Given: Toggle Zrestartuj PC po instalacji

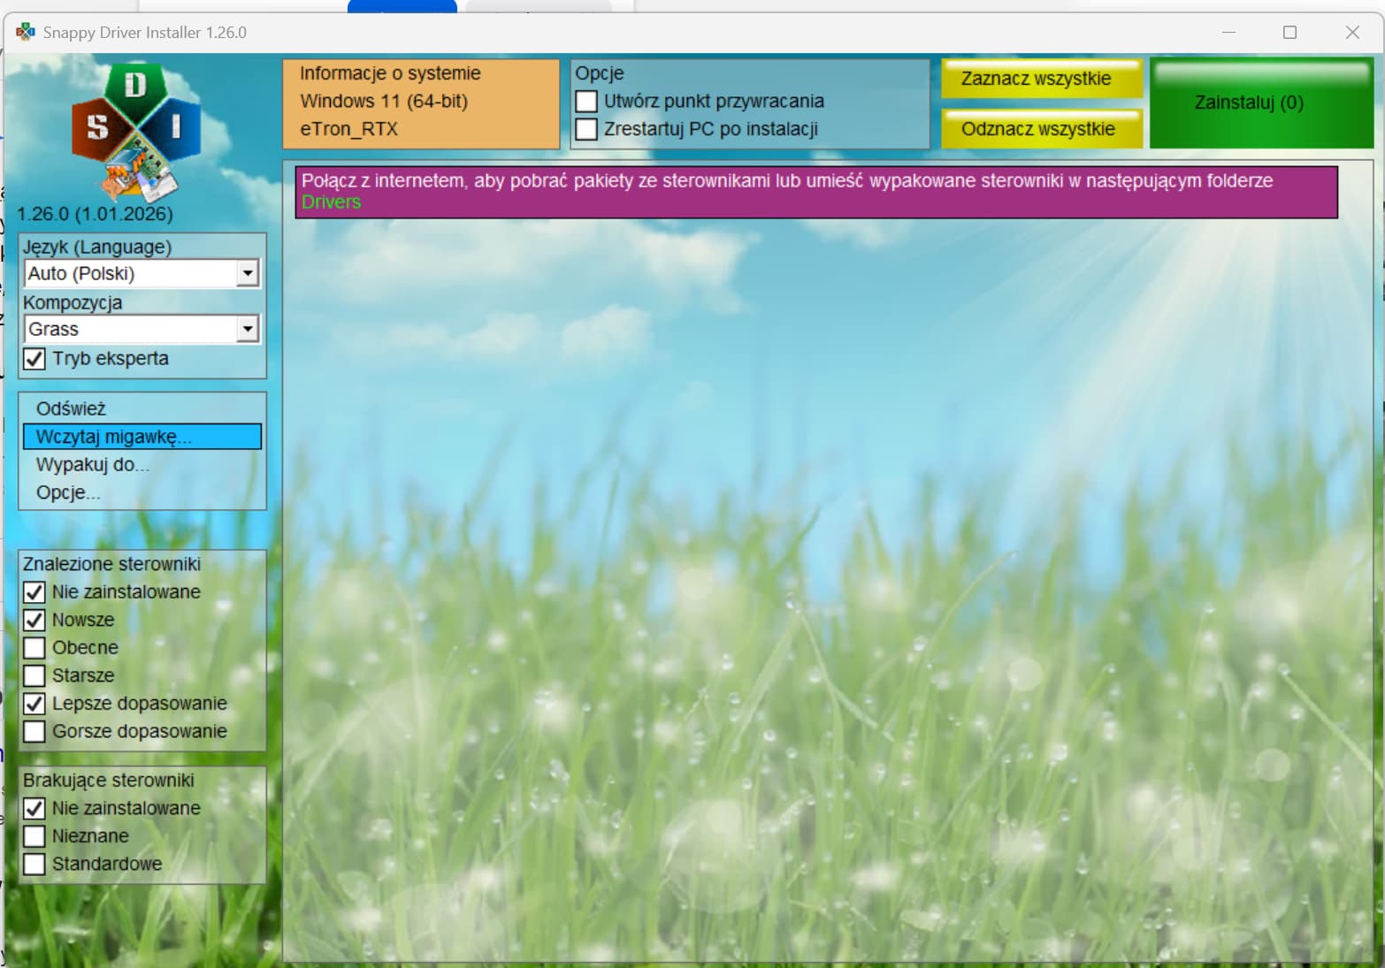Looking at the screenshot, I should 586,130.
